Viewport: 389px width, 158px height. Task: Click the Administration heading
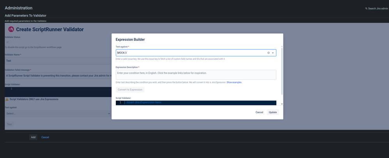(x=19, y=8)
